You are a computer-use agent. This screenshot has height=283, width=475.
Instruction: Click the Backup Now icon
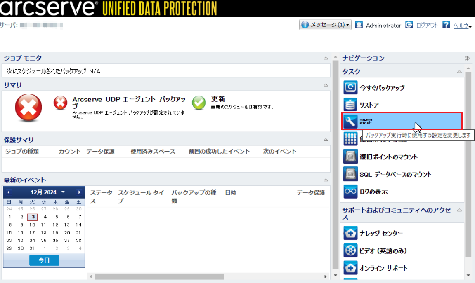tap(350, 87)
